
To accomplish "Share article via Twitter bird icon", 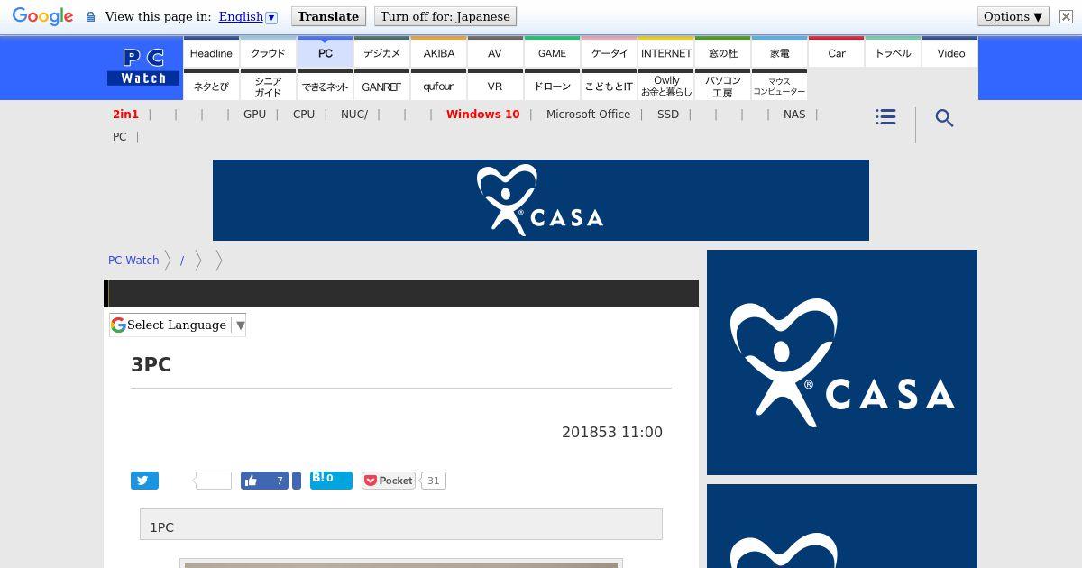I will tap(144, 481).
